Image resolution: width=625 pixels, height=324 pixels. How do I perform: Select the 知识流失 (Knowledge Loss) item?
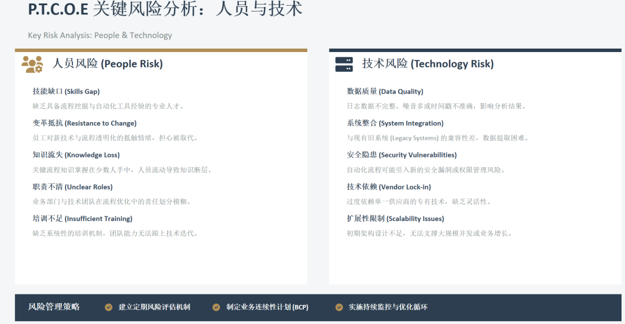76,155
